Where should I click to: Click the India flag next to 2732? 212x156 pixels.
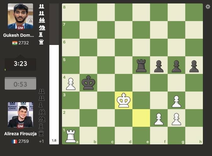14,43
